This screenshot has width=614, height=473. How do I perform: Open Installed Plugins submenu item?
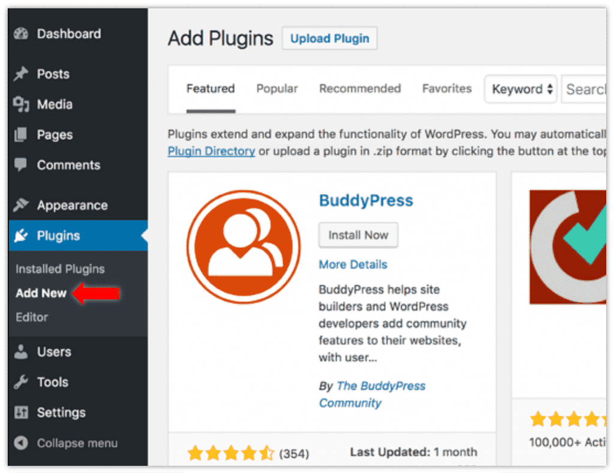click(61, 269)
